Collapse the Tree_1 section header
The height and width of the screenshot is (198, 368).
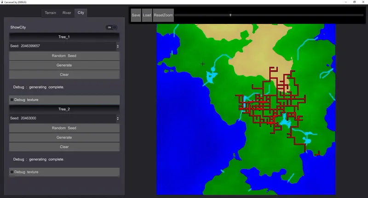point(64,37)
